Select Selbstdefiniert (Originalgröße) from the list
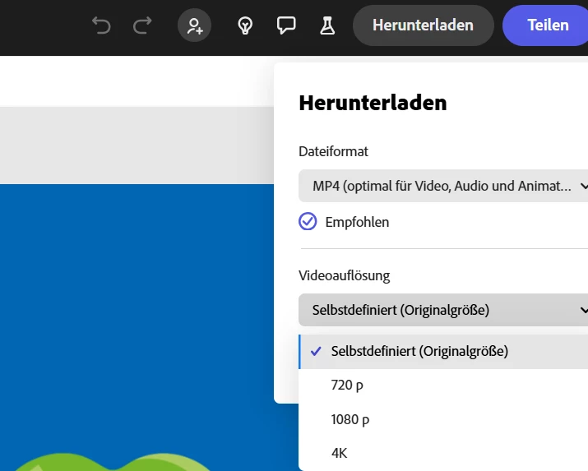The width and height of the screenshot is (588, 471). click(443, 352)
